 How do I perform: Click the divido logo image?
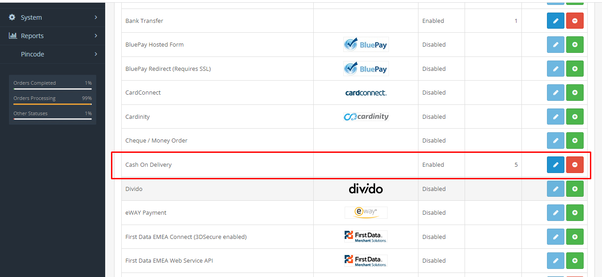[366, 189]
